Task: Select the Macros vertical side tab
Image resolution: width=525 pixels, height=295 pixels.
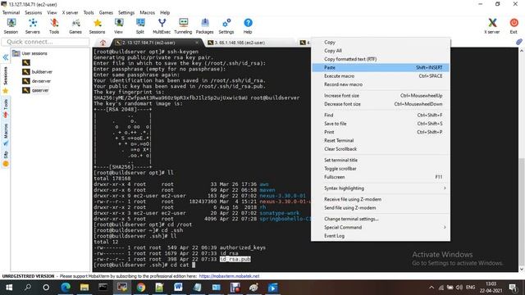Action: point(6,134)
